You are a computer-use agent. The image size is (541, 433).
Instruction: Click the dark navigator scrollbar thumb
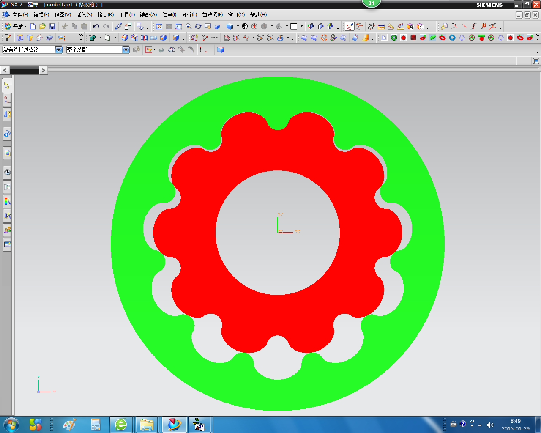click(24, 70)
